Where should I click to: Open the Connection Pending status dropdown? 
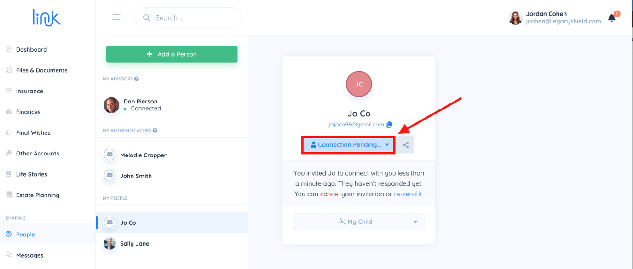(x=348, y=144)
